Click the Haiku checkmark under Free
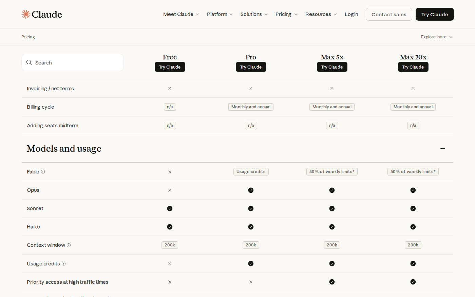475x297 pixels. tap(170, 227)
